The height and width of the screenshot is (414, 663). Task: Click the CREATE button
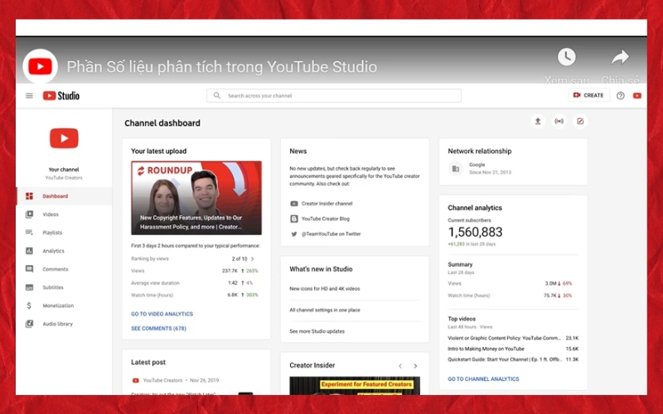pyautogui.click(x=588, y=95)
